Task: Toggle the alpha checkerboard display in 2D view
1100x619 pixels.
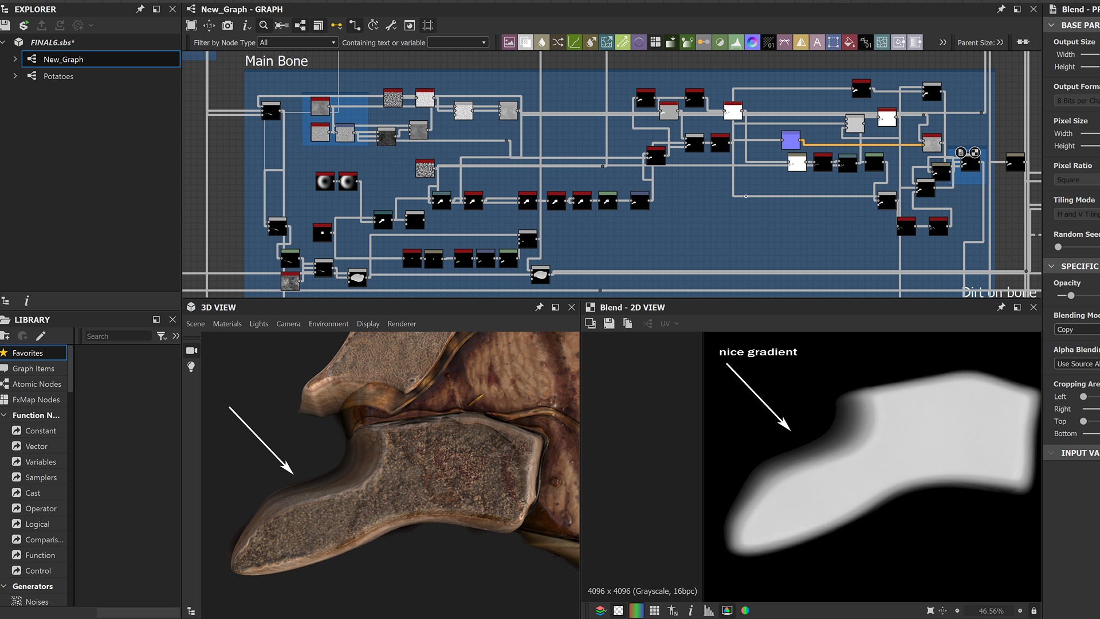Action: coord(618,610)
